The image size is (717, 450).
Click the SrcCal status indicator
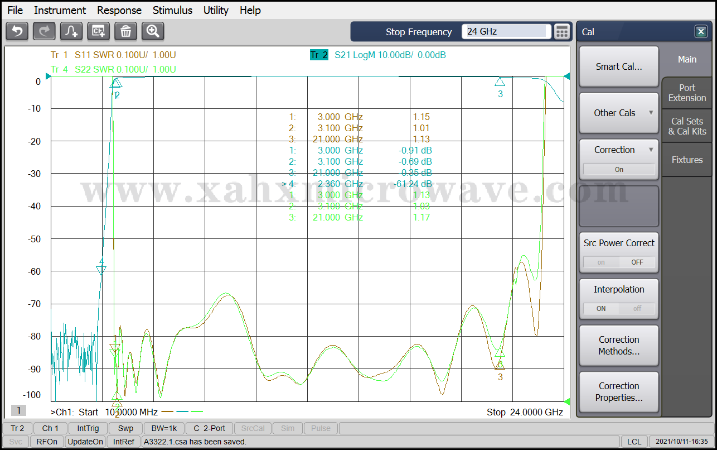click(x=254, y=428)
